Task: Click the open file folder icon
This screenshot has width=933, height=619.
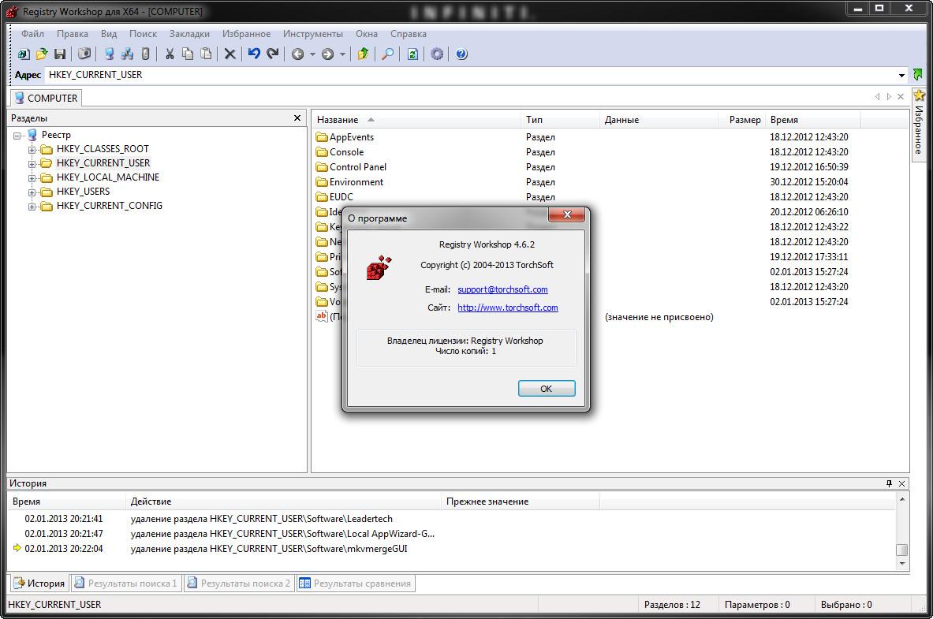Action: pos(42,54)
